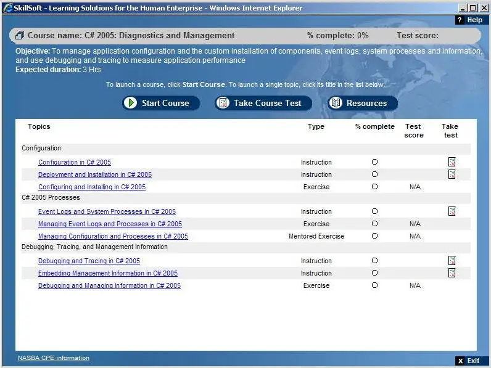Take test for Embedding Management Information in C# 2005
The image size is (491, 368).
coord(452,273)
